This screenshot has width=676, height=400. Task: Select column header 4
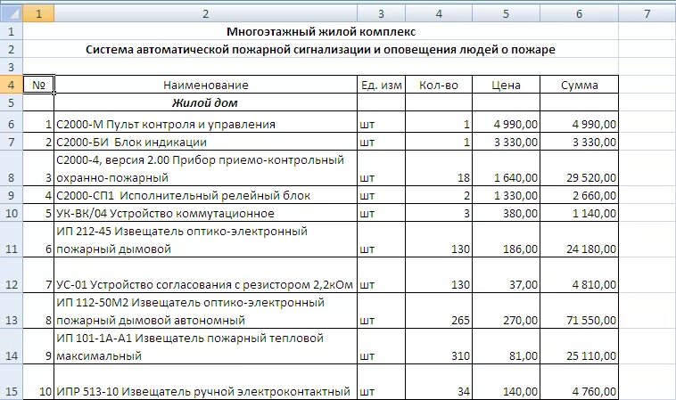click(x=439, y=13)
